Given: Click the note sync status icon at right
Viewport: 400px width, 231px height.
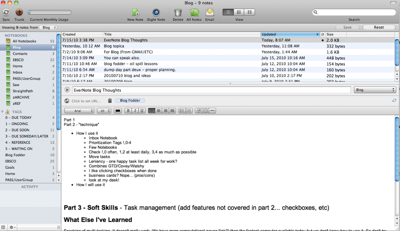Looking at the screenshot, I should 394,101.
